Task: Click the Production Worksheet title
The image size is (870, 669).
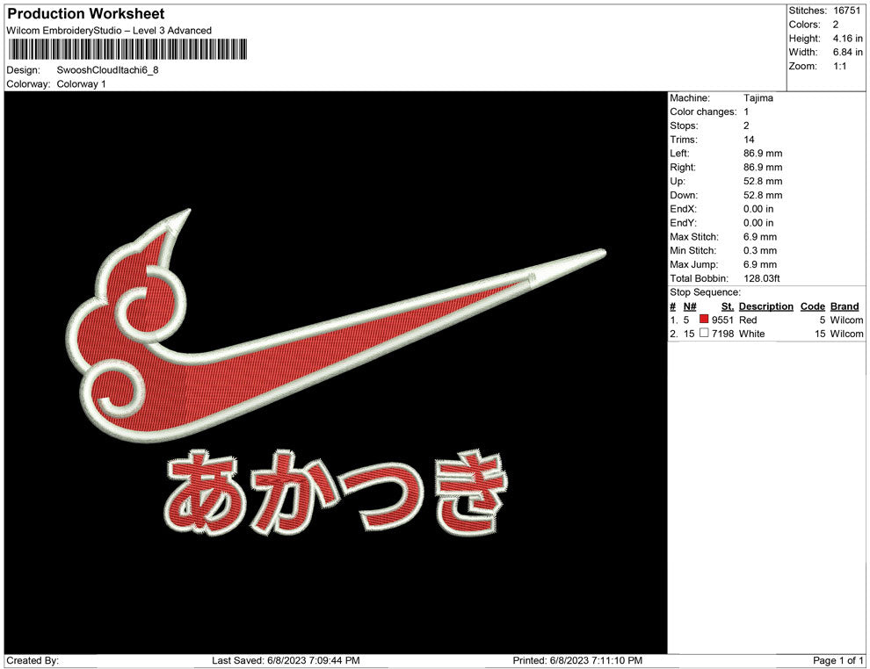Action: coord(85,14)
